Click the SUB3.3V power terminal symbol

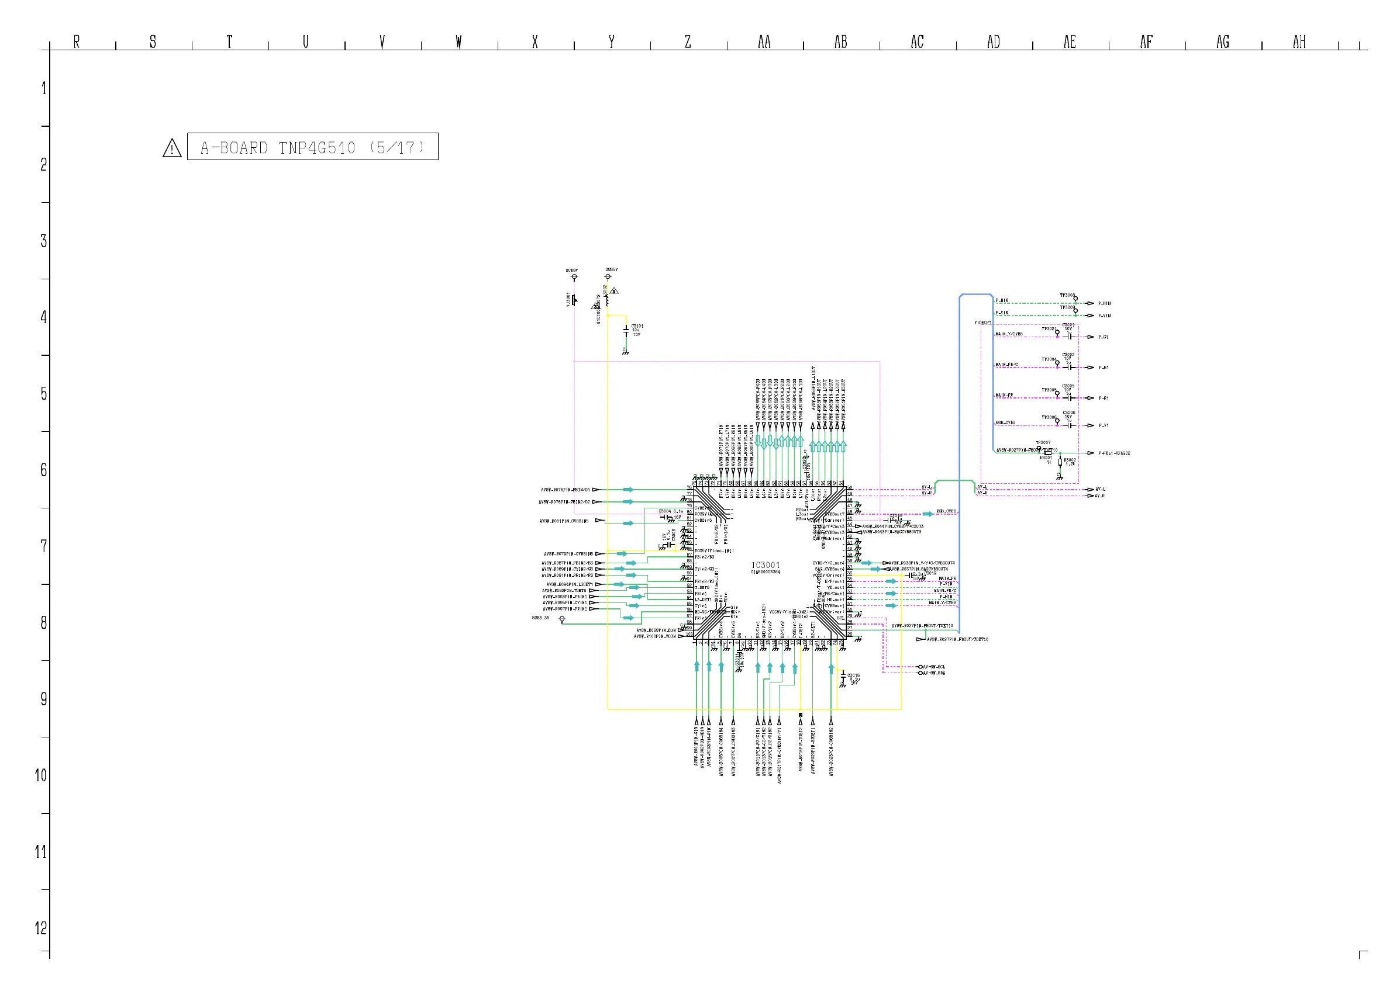pos(562,619)
